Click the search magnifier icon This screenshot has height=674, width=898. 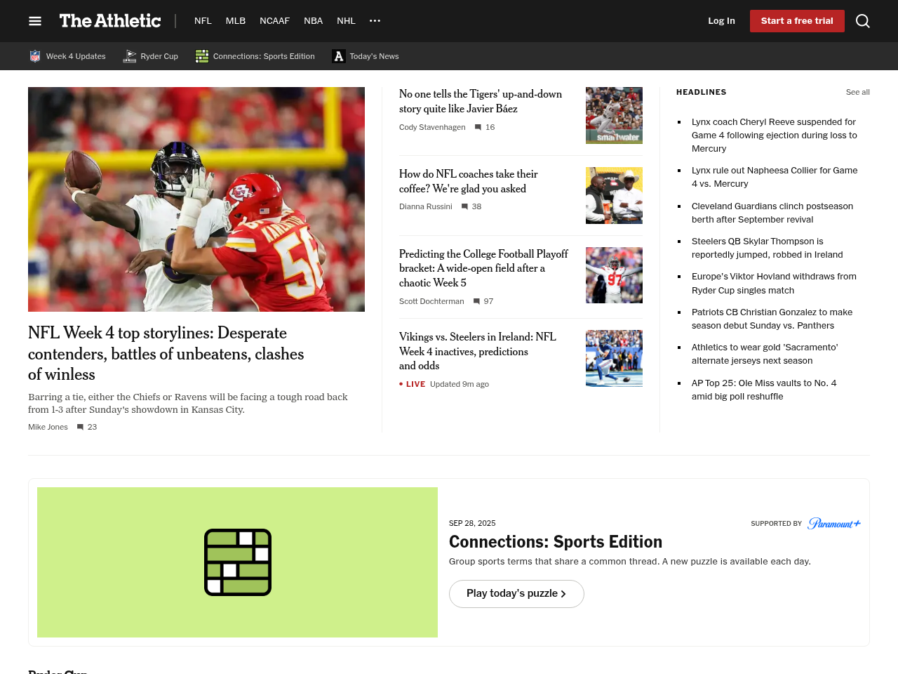862,20
